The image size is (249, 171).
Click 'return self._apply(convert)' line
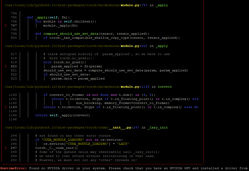[63, 115]
